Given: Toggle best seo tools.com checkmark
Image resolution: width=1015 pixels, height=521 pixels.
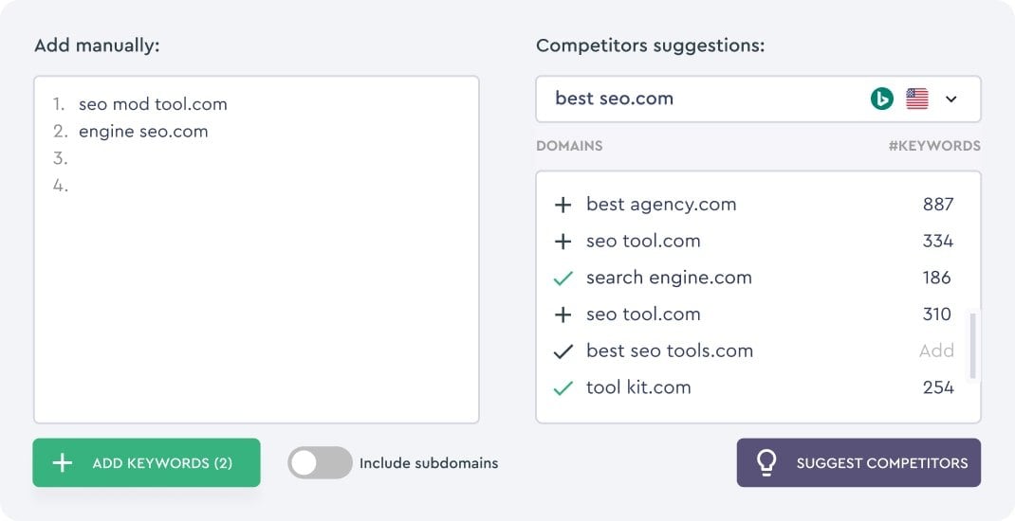Looking at the screenshot, I should point(563,351).
